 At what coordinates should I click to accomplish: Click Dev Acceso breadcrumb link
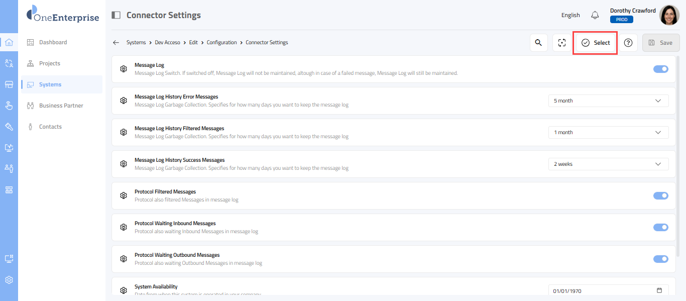(x=167, y=43)
